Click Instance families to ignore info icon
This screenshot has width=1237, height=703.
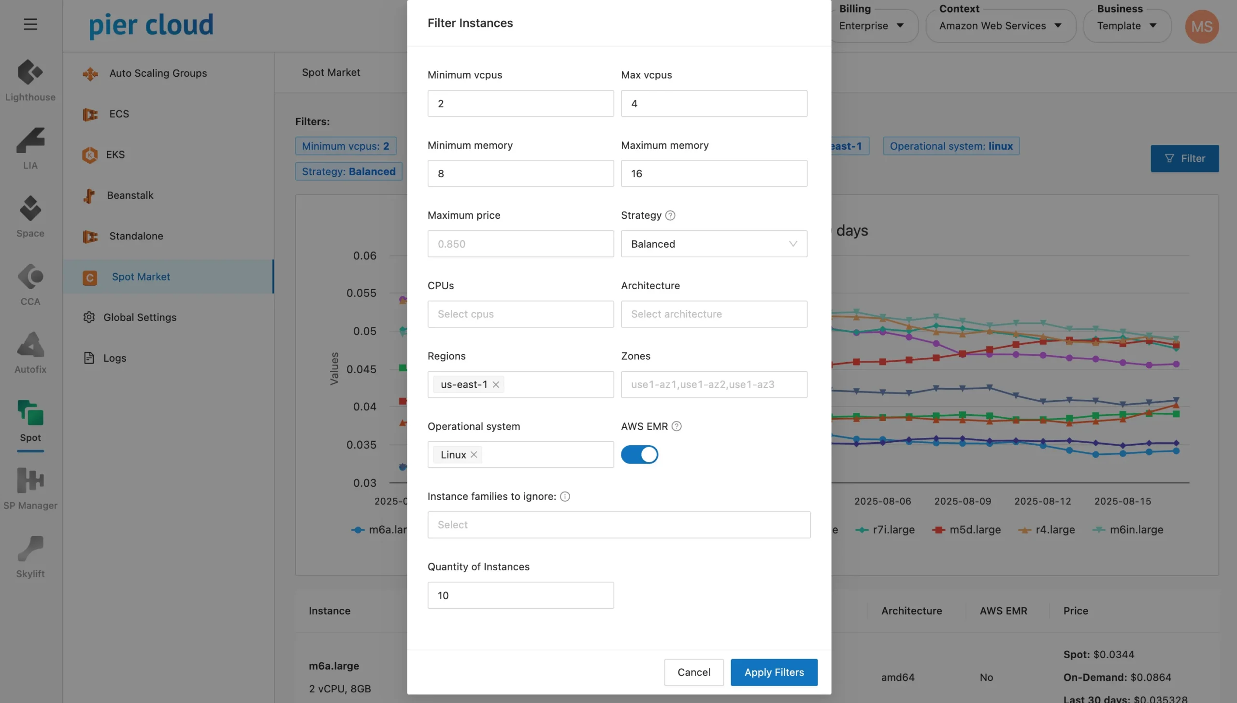pyautogui.click(x=565, y=496)
